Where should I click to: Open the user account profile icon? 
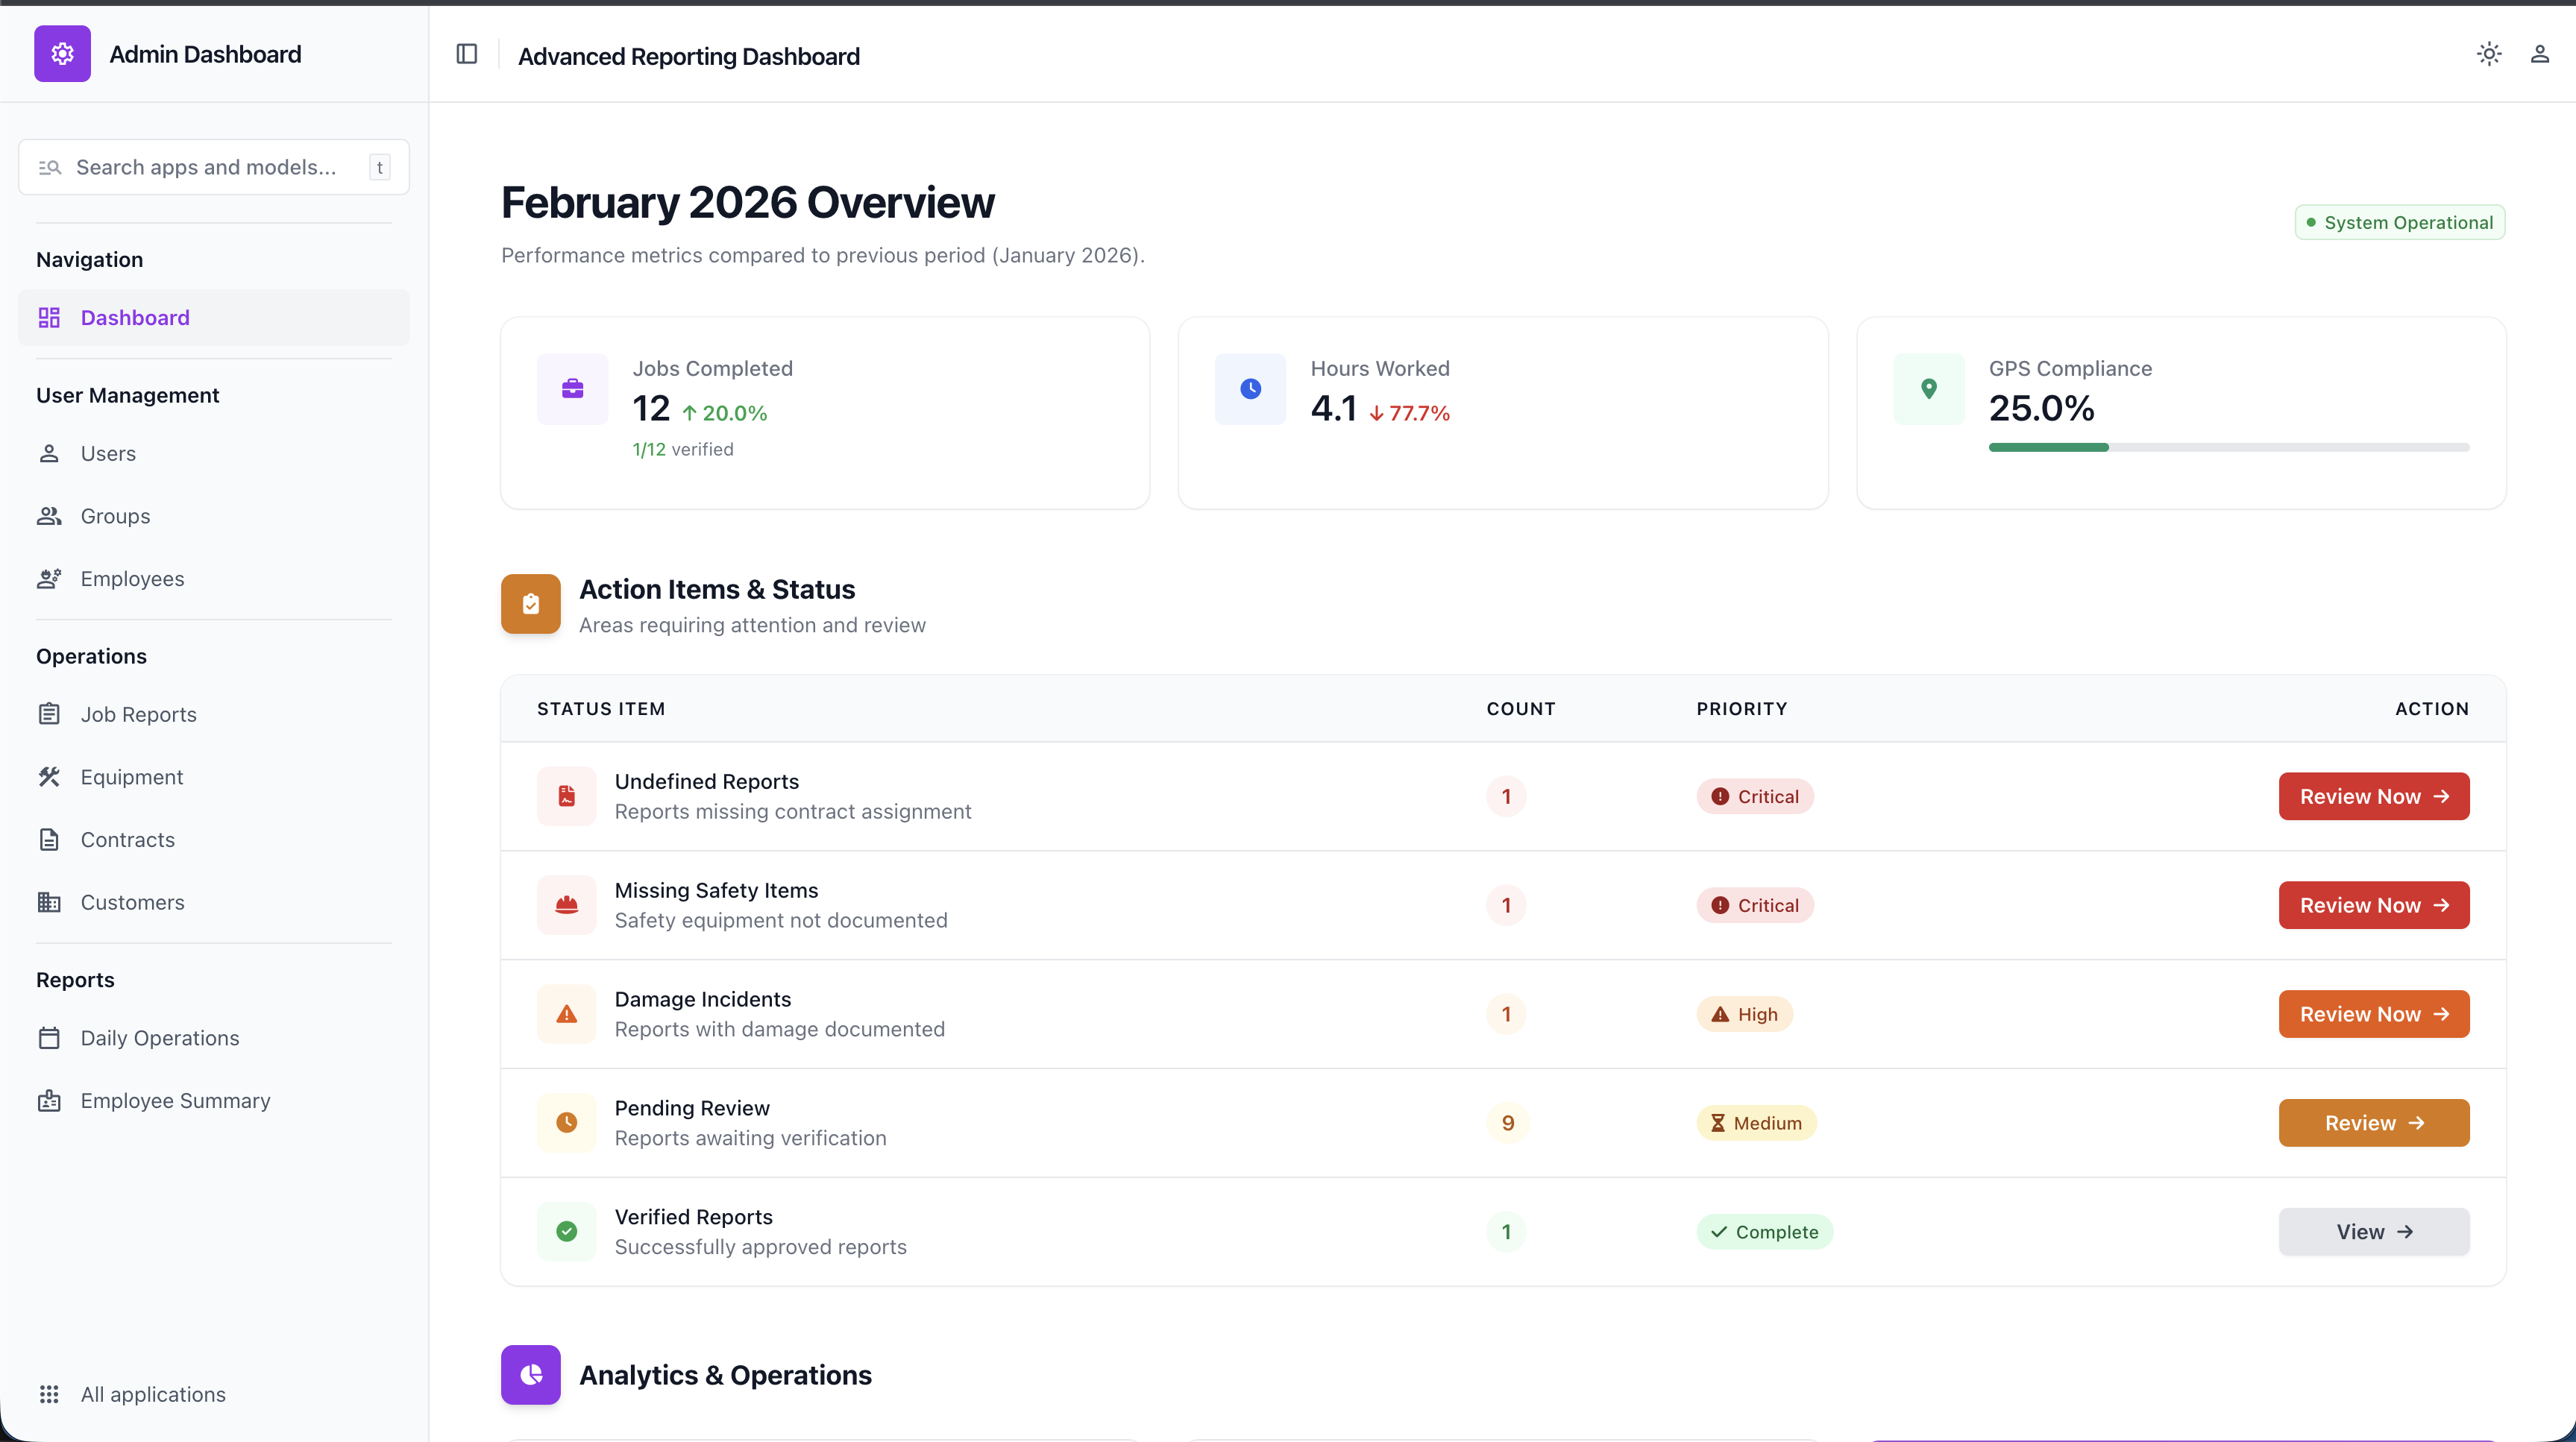pyautogui.click(x=2540, y=54)
